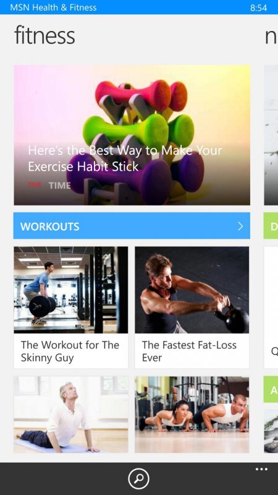Switch to the next section heading

[x=271, y=37]
